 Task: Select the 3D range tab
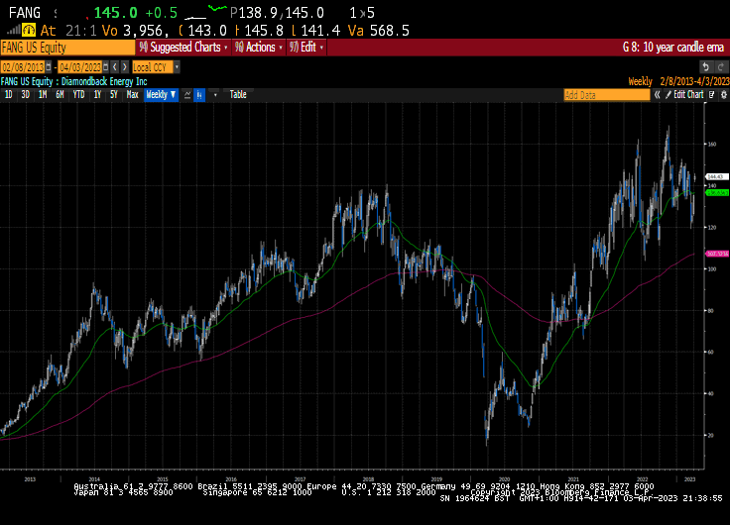25,95
